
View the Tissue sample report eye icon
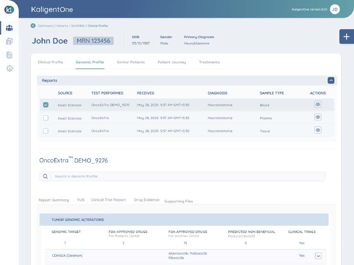pos(318,130)
